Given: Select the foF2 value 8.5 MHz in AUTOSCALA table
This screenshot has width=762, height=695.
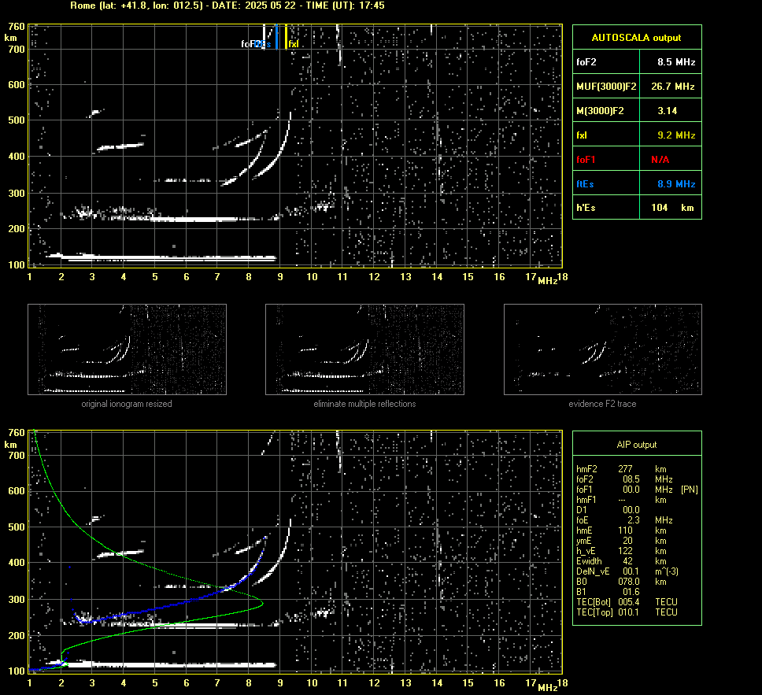Looking at the screenshot, I should click(676, 62).
